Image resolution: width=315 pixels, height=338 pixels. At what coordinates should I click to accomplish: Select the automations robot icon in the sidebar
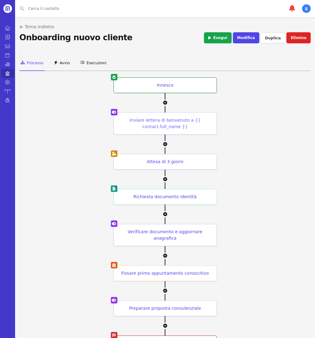pyautogui.click(x=7, y=73)
